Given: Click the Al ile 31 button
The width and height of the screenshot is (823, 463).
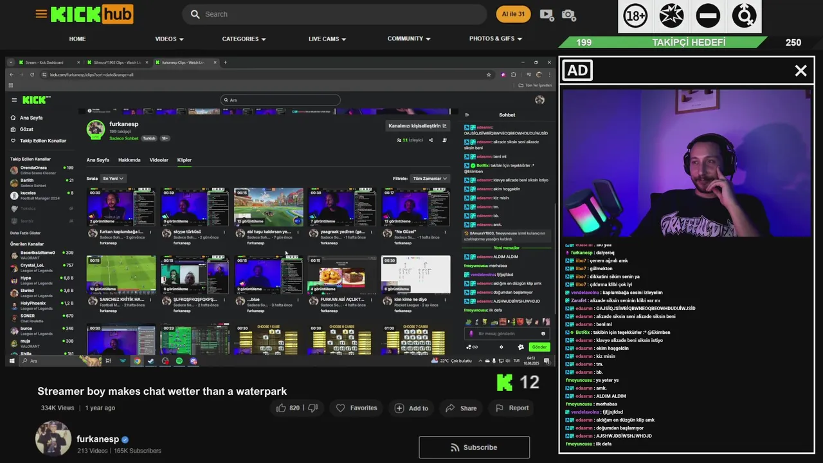Looking at the screenshot, I should pos(513,14).
